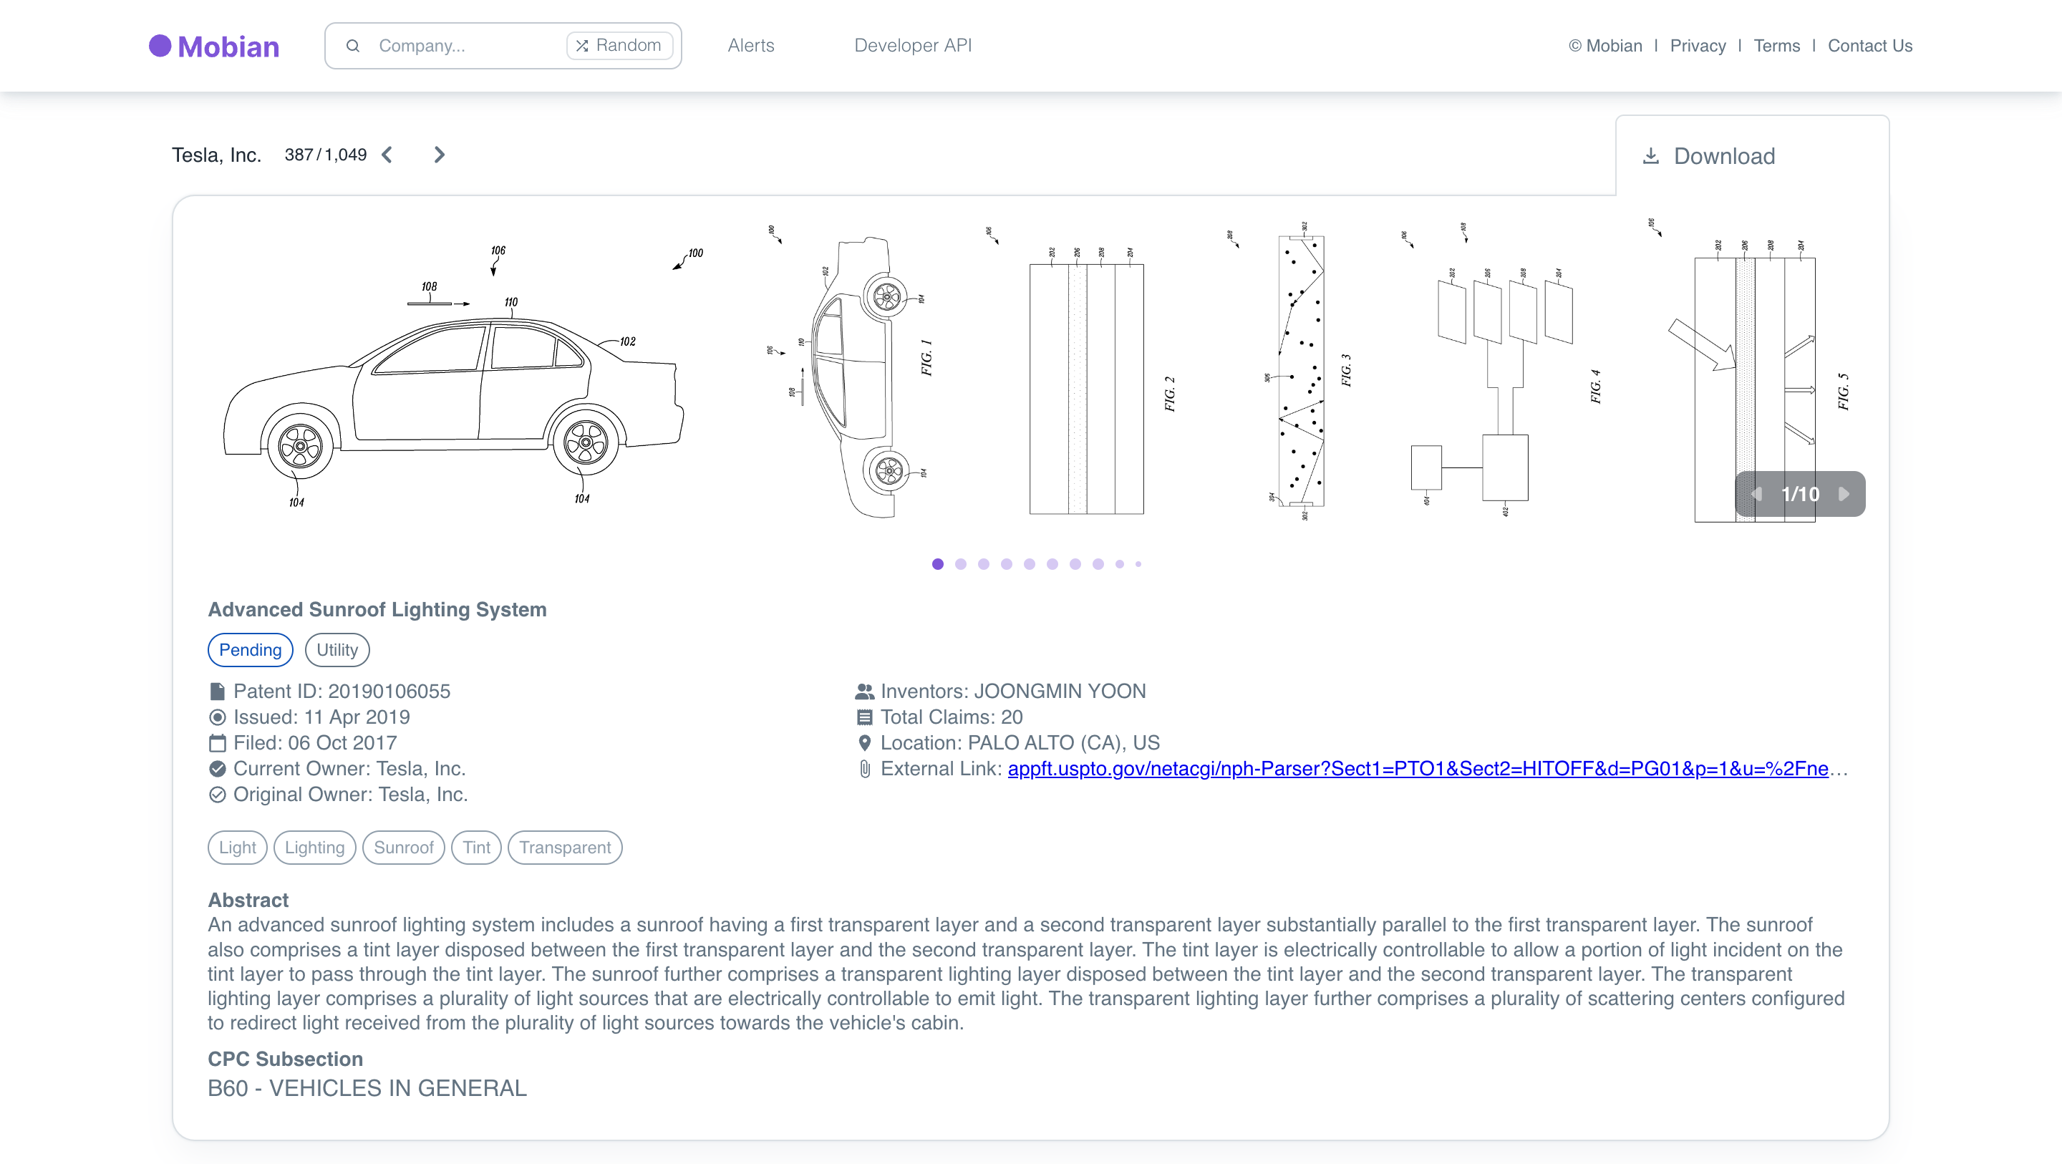Image resolution: width=2062 pixels, height=1164 pixels.
Task: Jump to the fifth carousel pagination dot
Action: 1030,563
